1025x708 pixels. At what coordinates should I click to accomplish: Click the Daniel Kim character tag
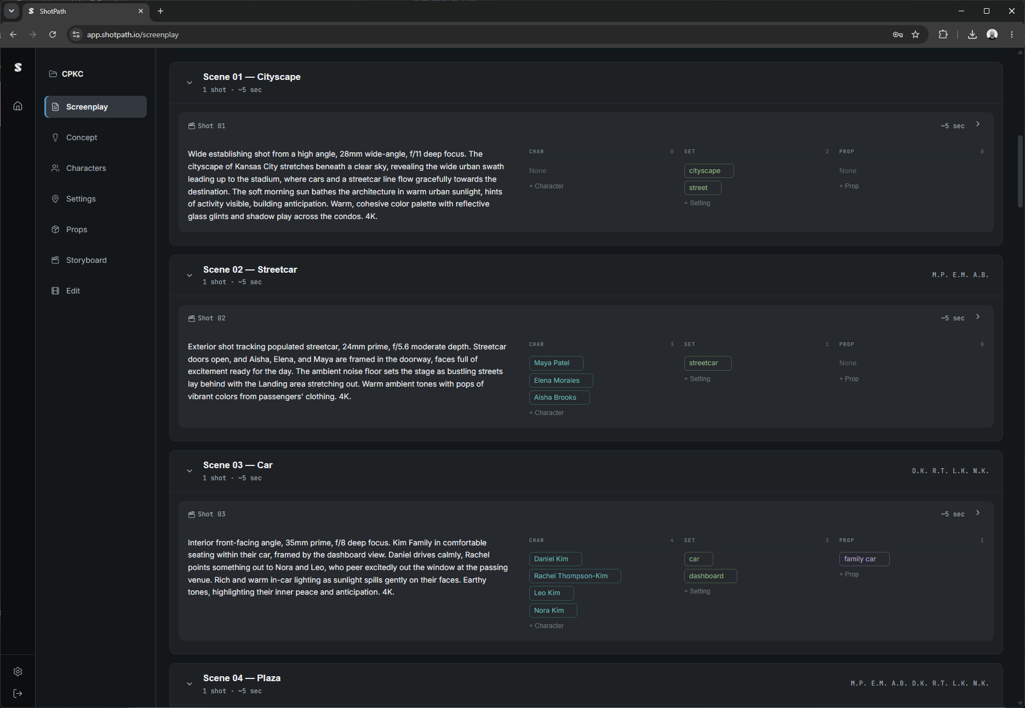(556, 559)
